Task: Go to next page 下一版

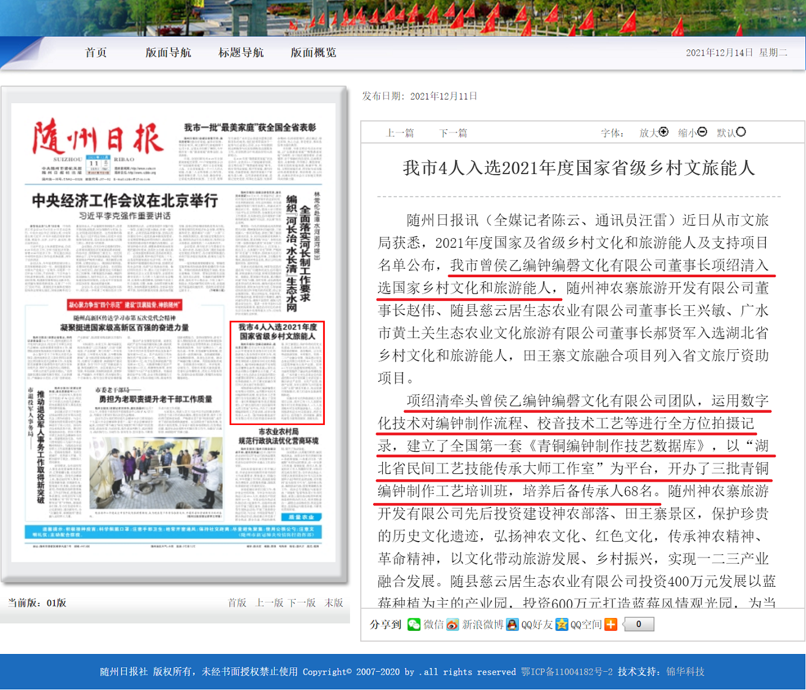Action: (x=302, y=603)
